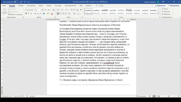Viewport: 181px width, 102px height.
Task: Open the borders dropdown
Action: [80, 14]
